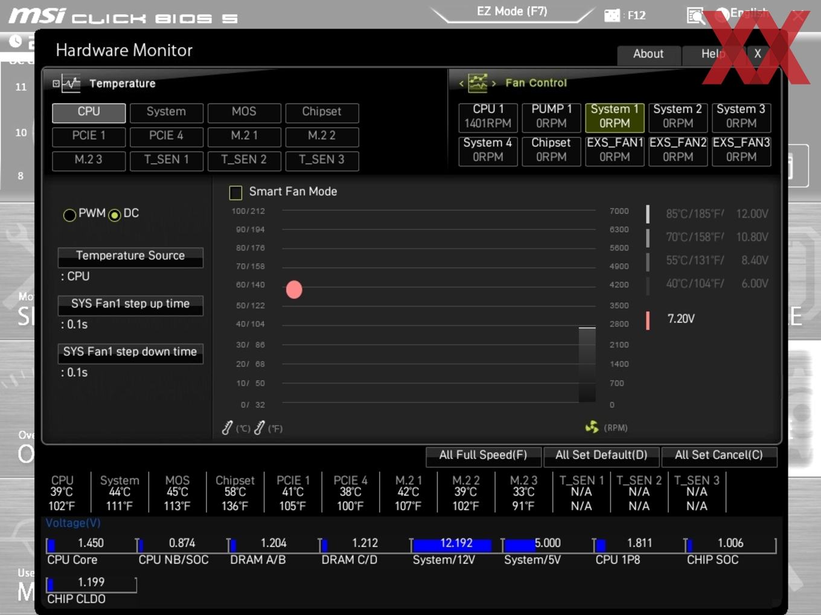
Task: Click the System/12V 12.192 voltage bar
Action: coord(456,545)
